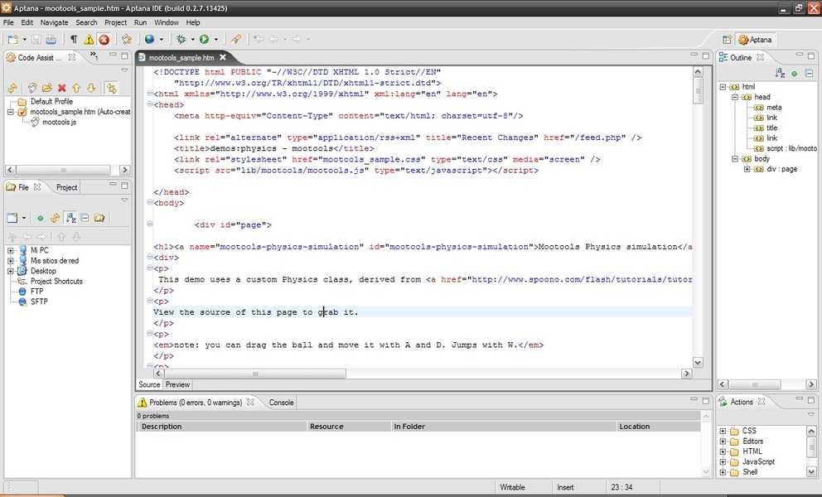Switch to the Console tab
The image size is (822, 497).
(x=281, y=403)
